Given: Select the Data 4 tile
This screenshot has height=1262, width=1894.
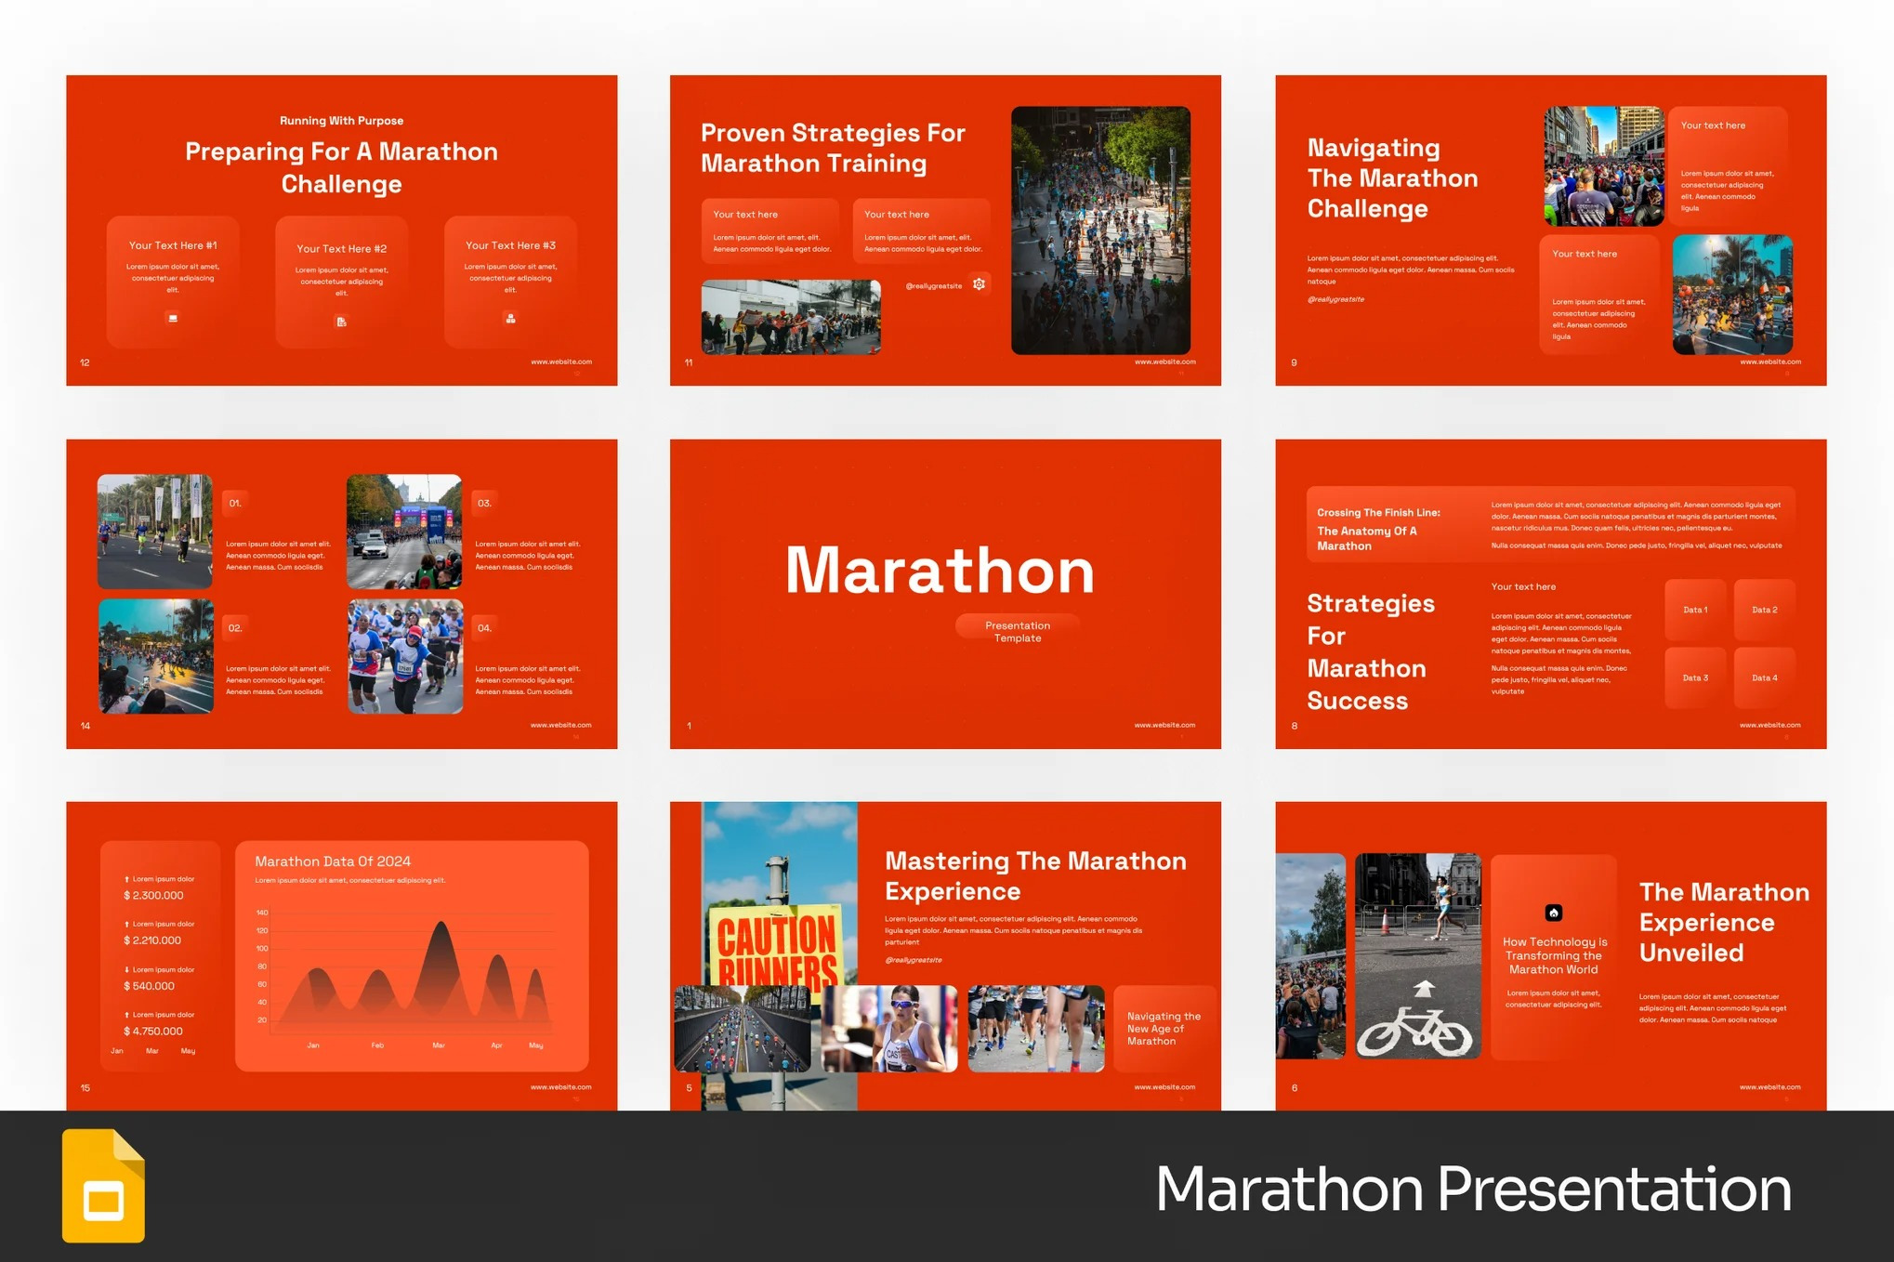Looking at the screenshot, I should [1764, 677].
